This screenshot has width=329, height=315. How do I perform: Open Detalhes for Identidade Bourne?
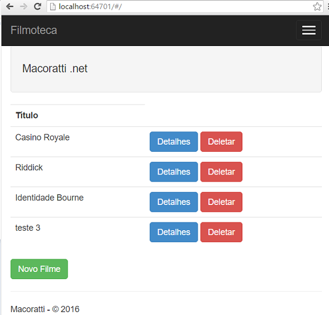coord(174,202)
